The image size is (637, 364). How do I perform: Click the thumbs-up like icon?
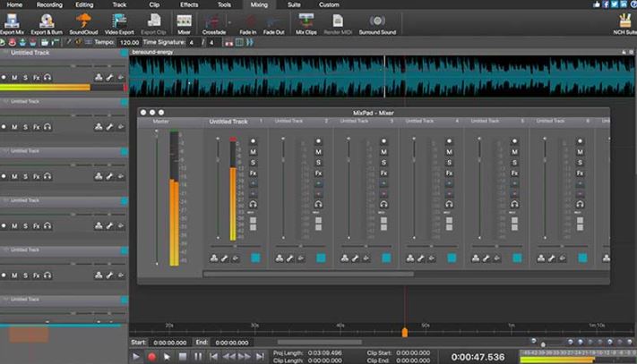coord(597,4)
